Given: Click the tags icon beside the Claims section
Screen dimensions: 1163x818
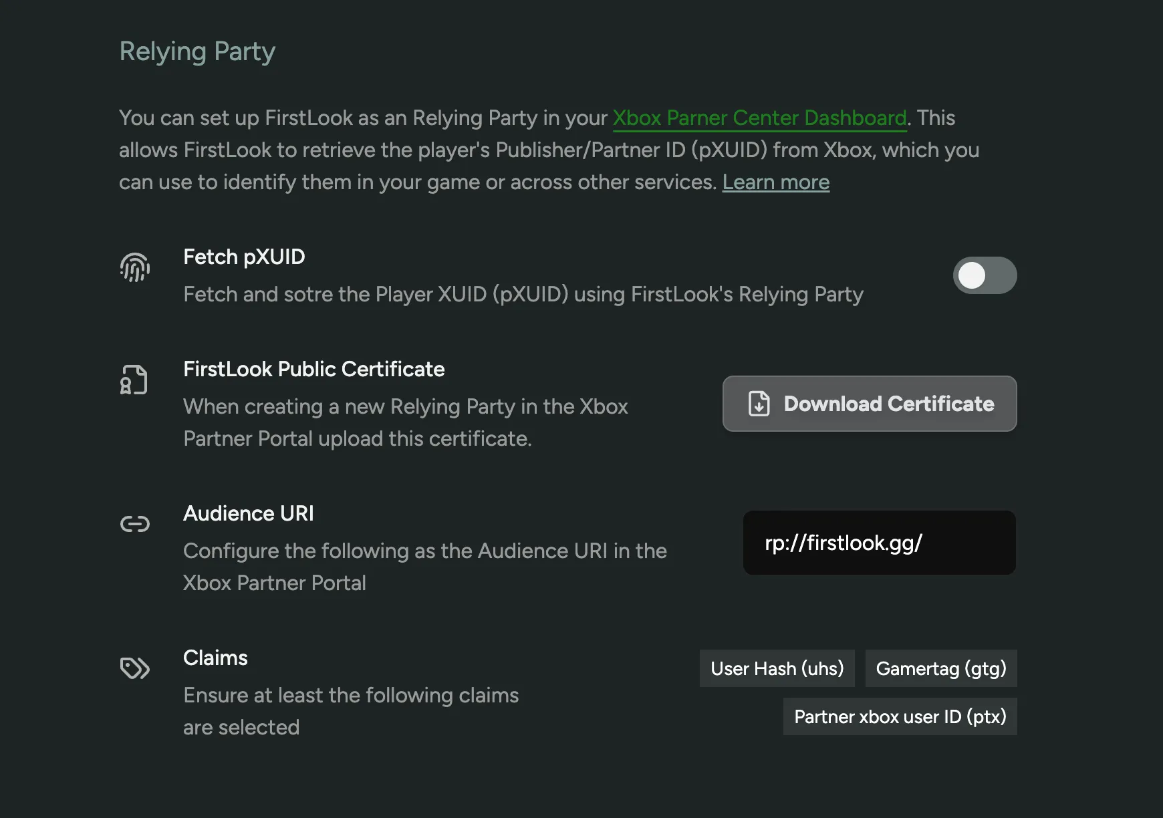Looking at the screenshot, I should pyautogui.click(x=135, y=668).
